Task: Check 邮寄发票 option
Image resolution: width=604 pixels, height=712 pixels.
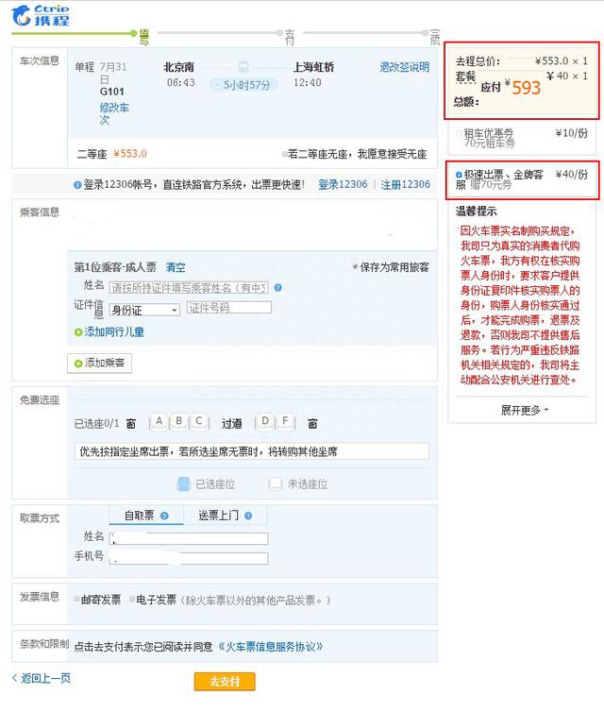Action: tap(77, 599)
